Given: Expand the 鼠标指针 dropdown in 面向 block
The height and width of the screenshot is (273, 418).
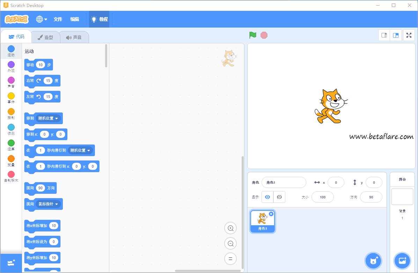Looking at the screenshot, I should coord(57,204).
